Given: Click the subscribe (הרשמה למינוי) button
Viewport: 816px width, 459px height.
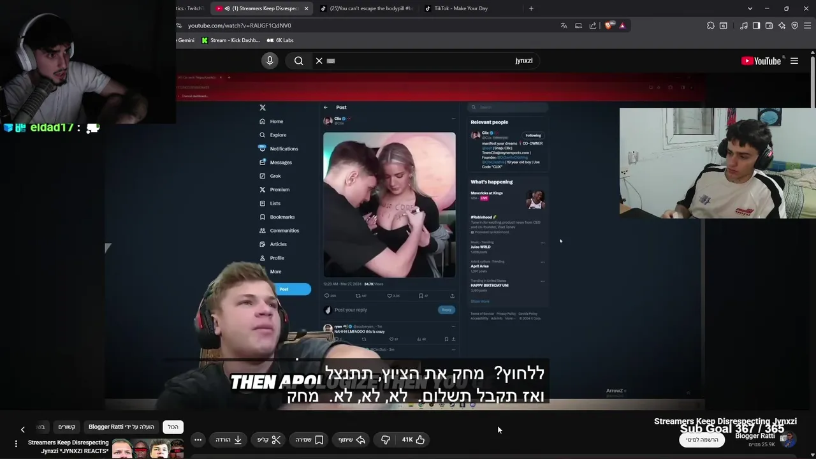Looking at the screenshot, I should (702, 439).
